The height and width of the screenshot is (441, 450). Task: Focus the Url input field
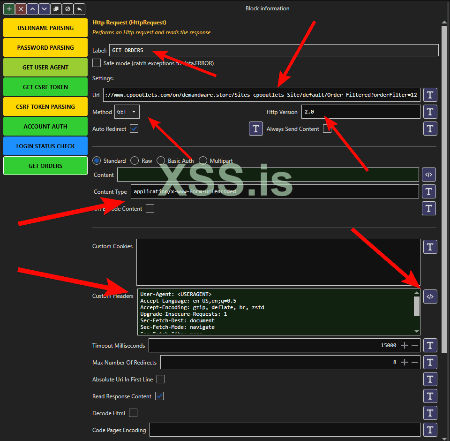[x=262, y=95]
